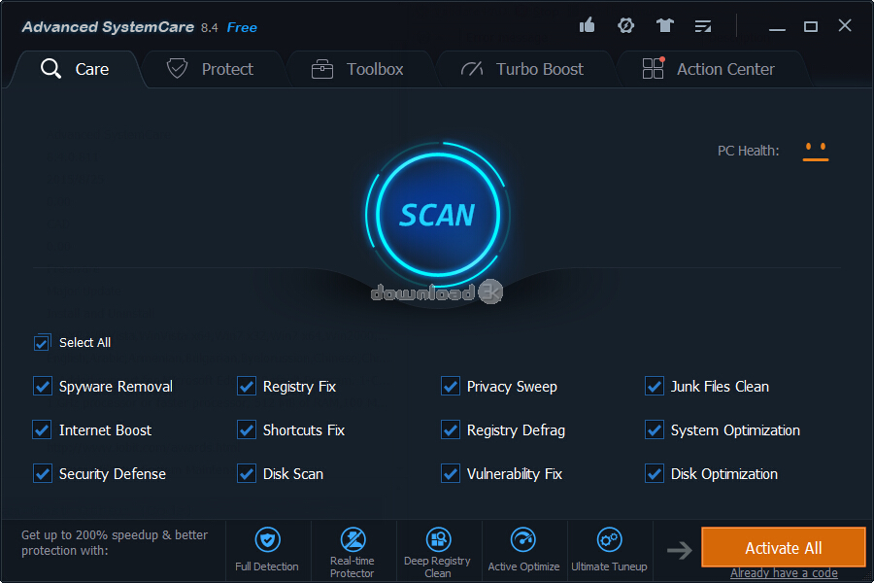Toggle the Disk Optimization checkbox
874x583 pixels.
point(654,474)
